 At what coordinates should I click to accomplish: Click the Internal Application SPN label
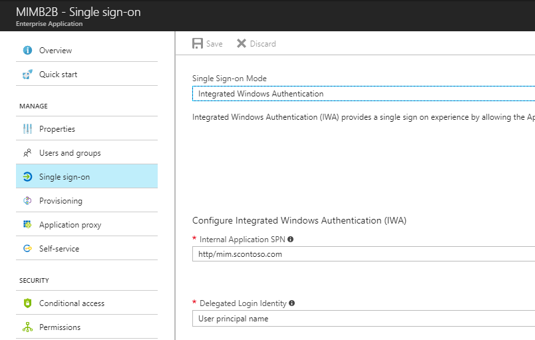[242, 240]
